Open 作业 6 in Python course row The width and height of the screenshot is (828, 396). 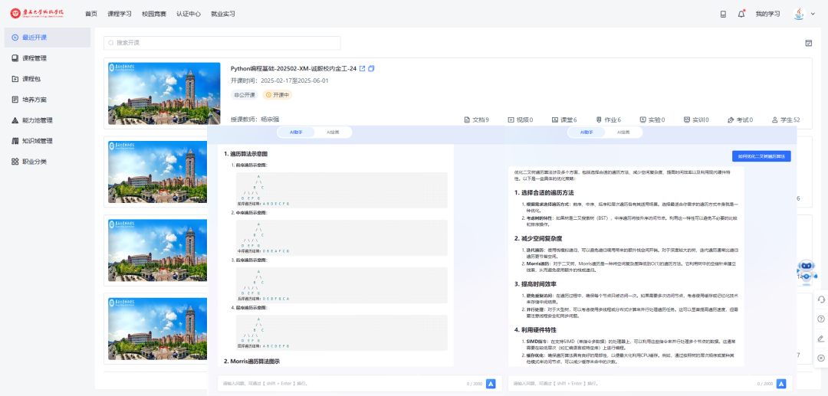[x=608, y=119]
